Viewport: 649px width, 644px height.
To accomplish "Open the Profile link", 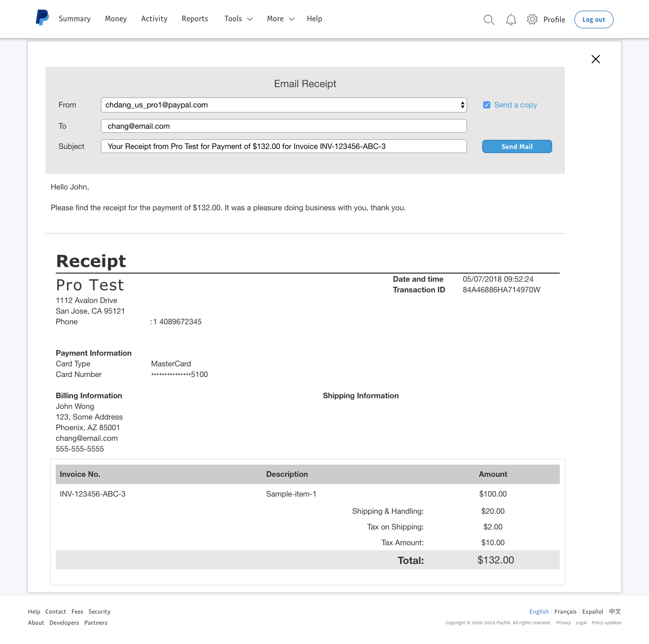I will [554, 20].
